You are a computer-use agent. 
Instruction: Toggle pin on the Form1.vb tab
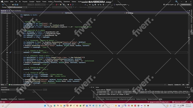pos(8,11)
